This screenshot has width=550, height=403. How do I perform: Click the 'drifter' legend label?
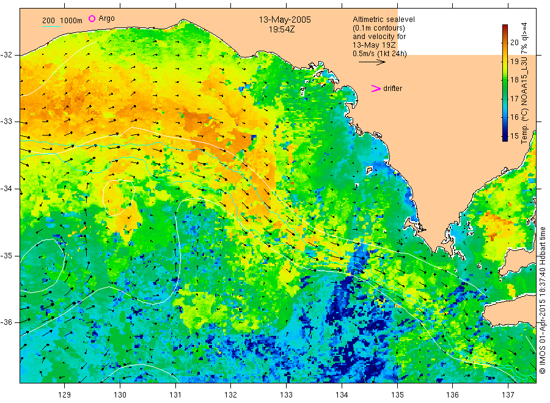(x=392, y=89)
